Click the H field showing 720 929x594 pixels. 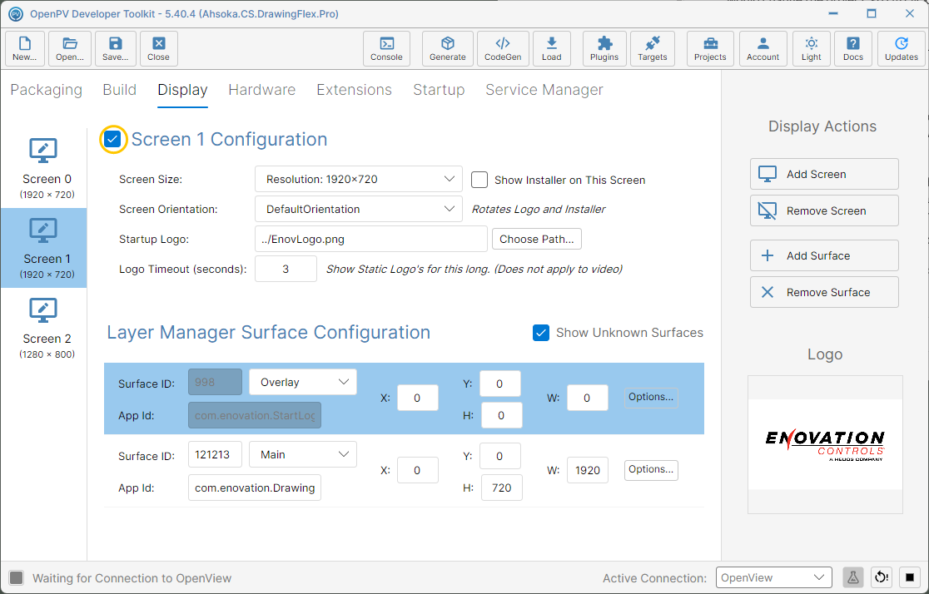click(502, 488)
